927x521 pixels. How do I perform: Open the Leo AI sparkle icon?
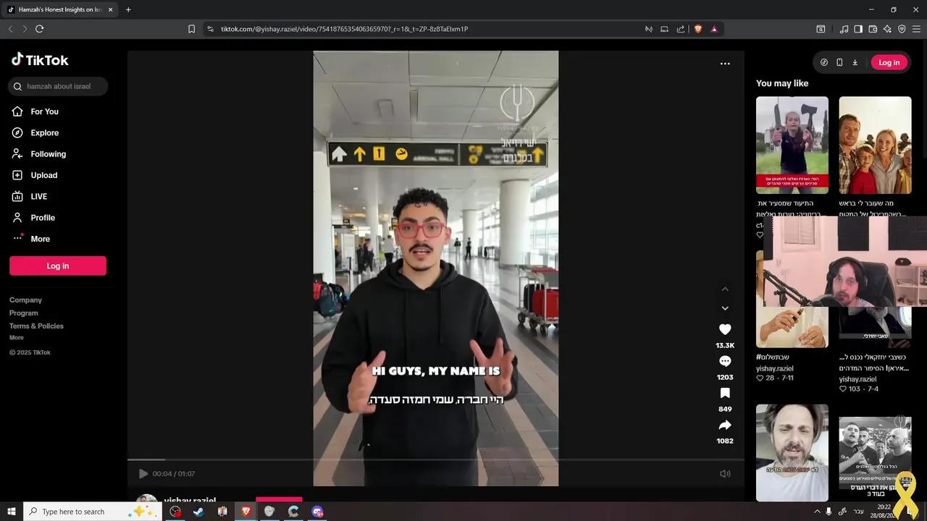887,29
